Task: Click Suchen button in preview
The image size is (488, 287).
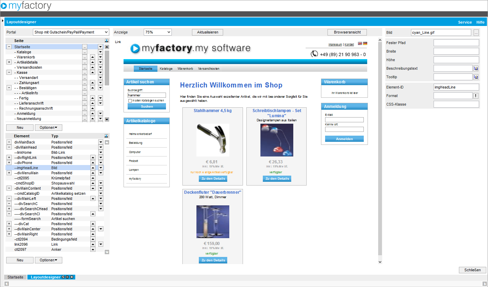Action: [147, 106]
